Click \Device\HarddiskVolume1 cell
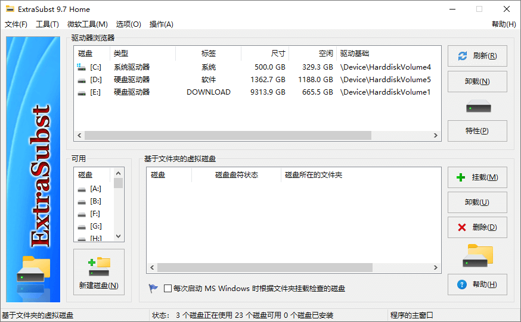Image resolution: width=521 pixels, height=322 pixels. coord(385,92)
